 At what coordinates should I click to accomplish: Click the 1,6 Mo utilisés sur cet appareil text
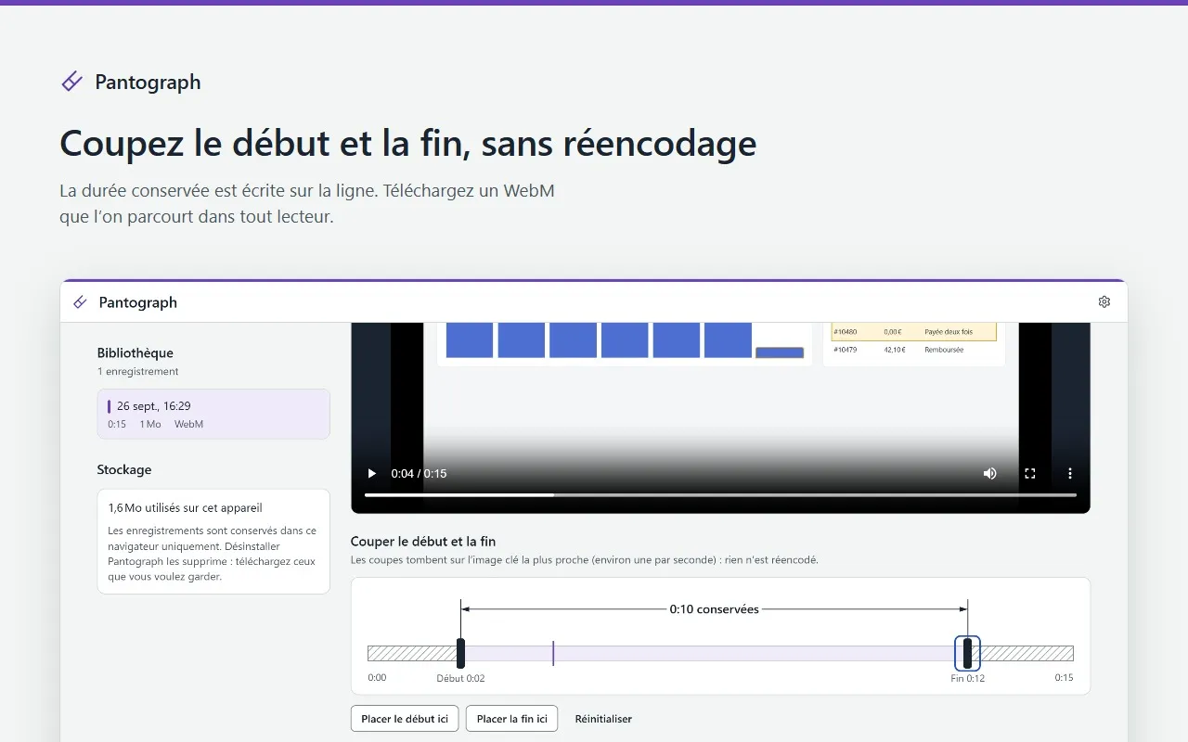pyautogui.click(x=186, y=508)
